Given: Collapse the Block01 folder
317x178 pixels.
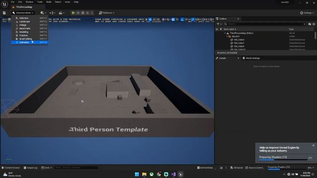Looking at the screenshot, I should [x=227, y=37].
